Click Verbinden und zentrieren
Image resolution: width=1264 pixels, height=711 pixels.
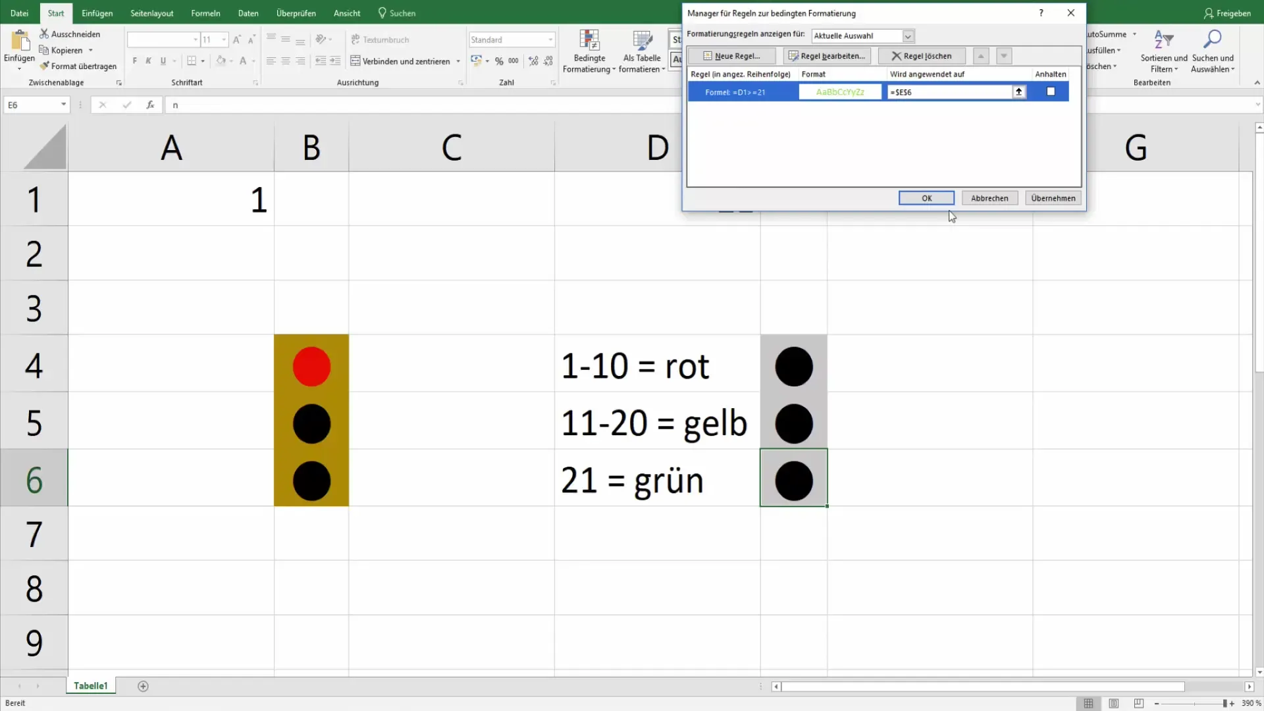[400, 61]
